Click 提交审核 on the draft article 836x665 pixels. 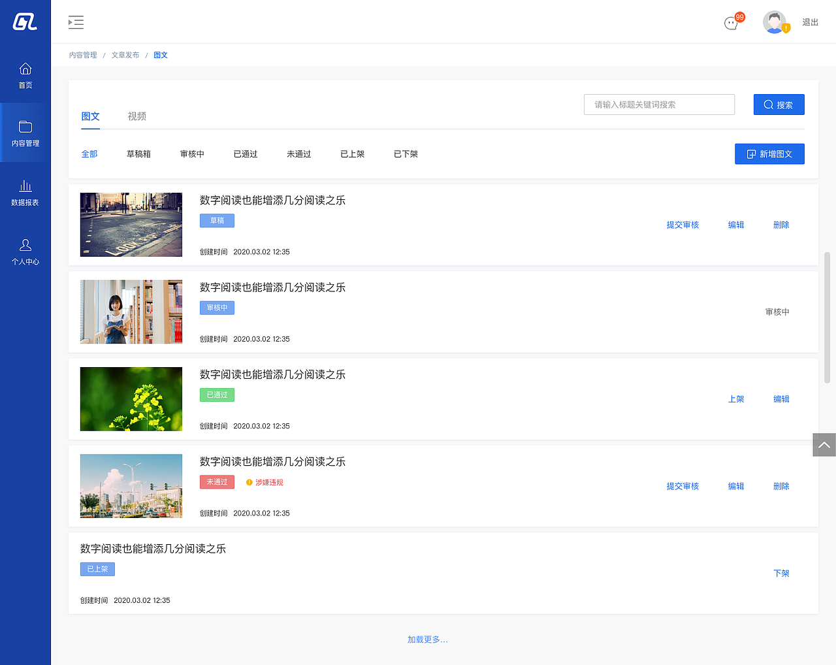click(x=683, y=224)
